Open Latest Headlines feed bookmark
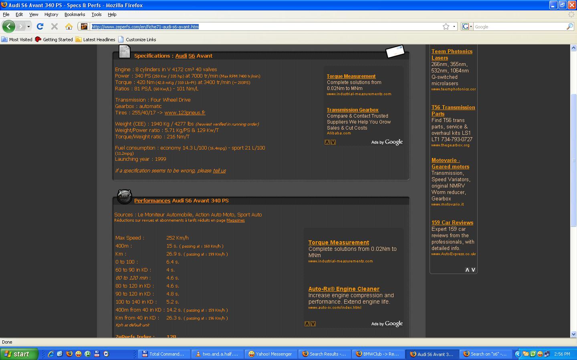Viewport: 577px width, 360px height. click(95, 40)
